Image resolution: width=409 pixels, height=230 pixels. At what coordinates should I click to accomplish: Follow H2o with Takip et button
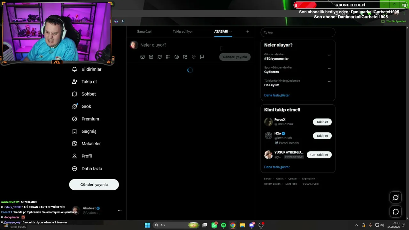tap(322, 136)
